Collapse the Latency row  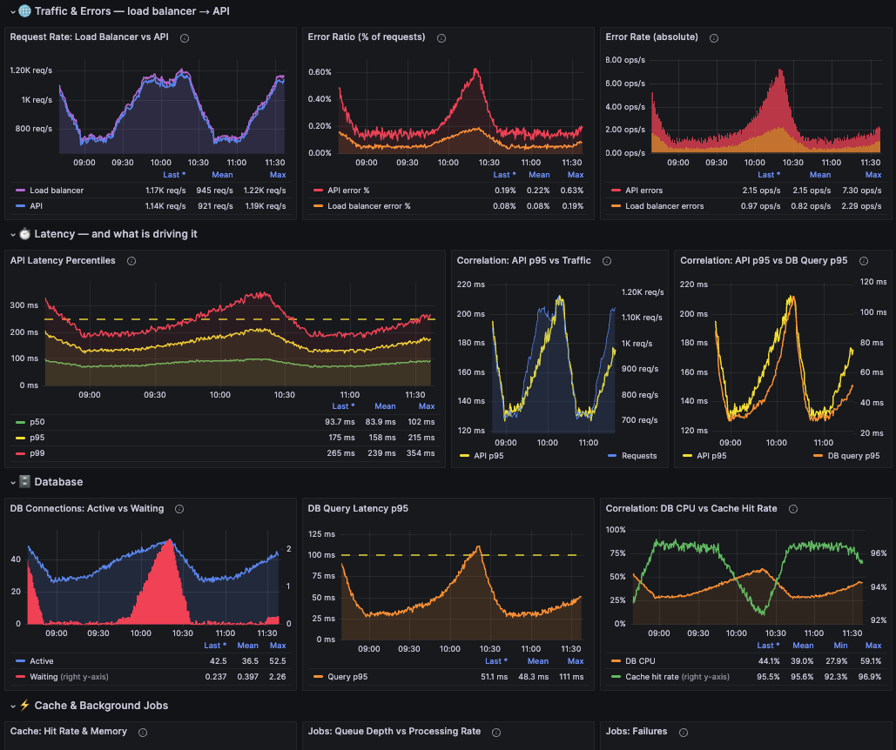tap(12, 234)
